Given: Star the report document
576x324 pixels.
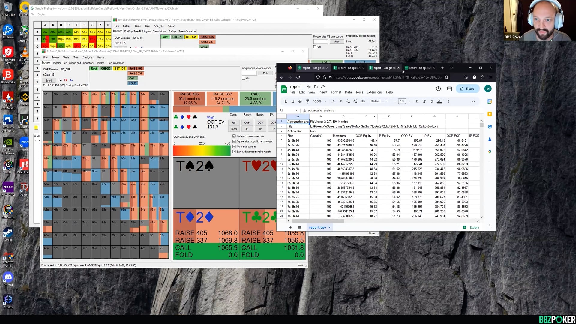Looking at the screenshot, I should tap(309, 87).
